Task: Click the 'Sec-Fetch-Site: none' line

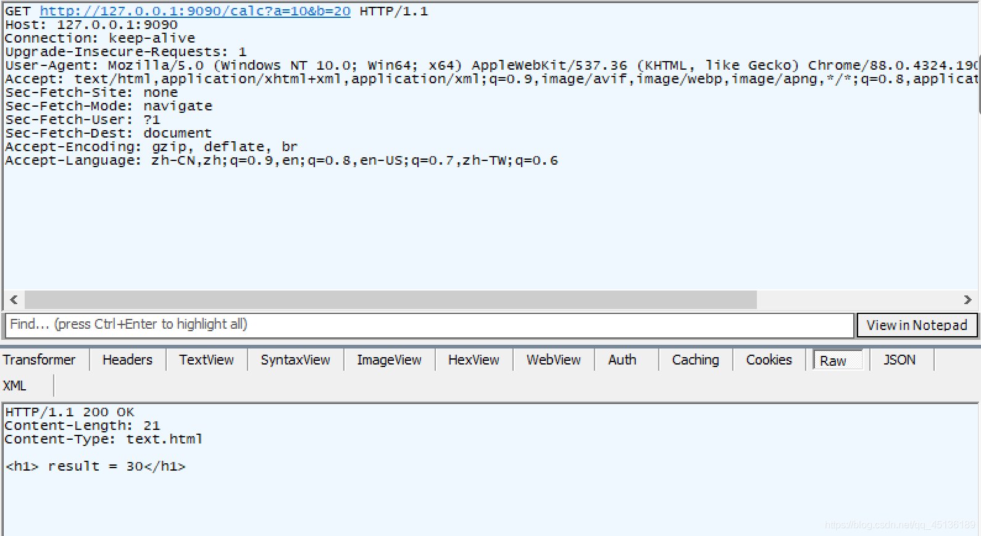Action: click(x=91, y=93)
